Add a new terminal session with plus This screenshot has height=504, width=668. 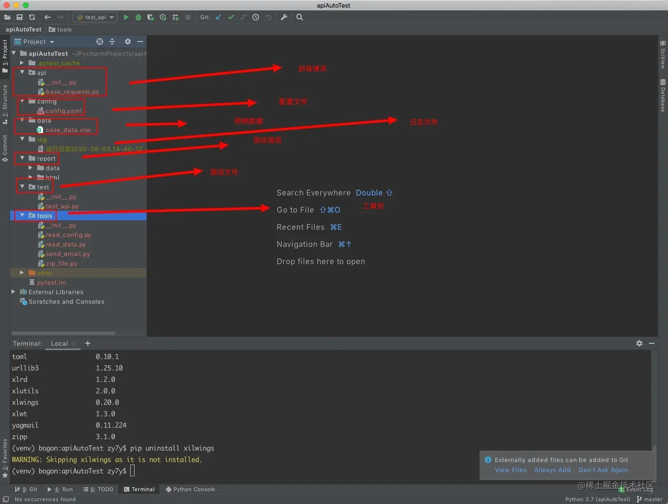(88, 343)
